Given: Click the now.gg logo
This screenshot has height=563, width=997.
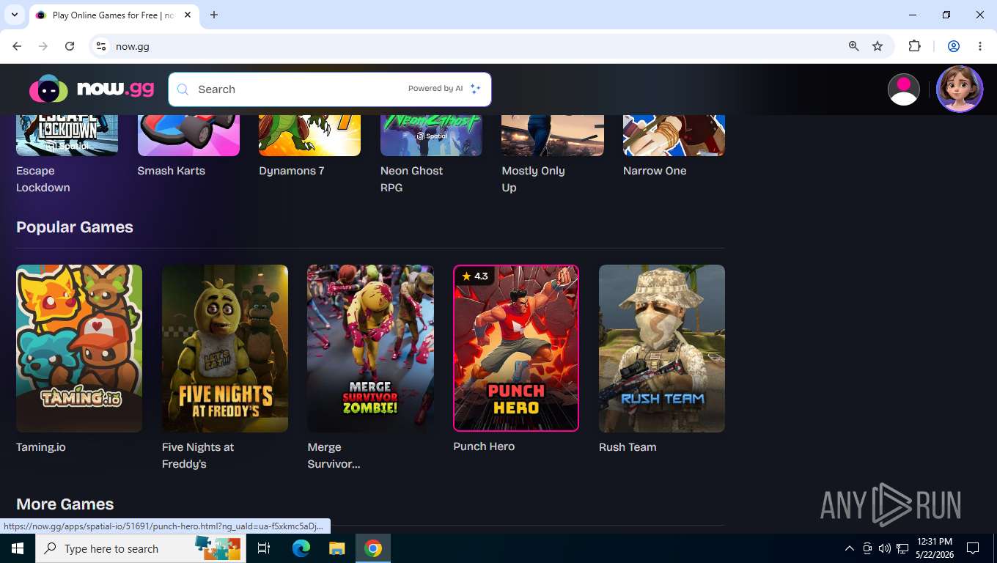Looking at the screenshot, I should click(92, 89).
